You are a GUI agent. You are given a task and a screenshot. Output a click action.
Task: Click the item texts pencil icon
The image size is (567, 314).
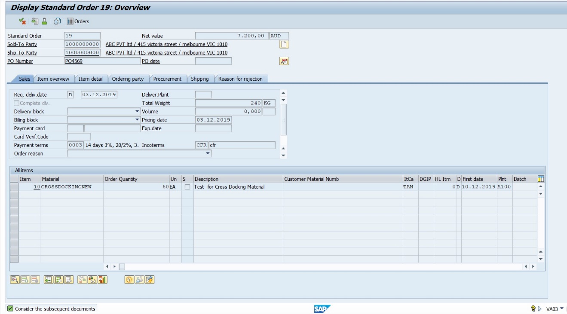[150, 280]
